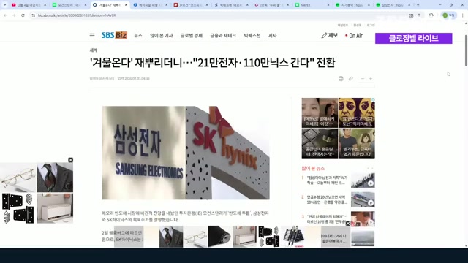Play the second 많이 본 뉴스 video thumbnail

(363, 199)
